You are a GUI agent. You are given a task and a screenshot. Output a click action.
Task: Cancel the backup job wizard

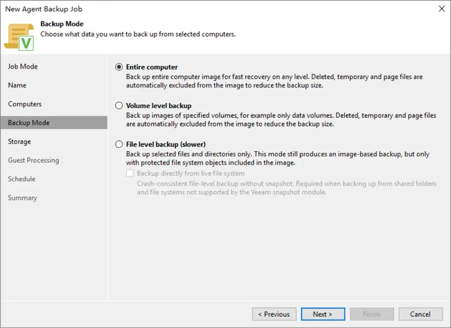coord(421,314)
